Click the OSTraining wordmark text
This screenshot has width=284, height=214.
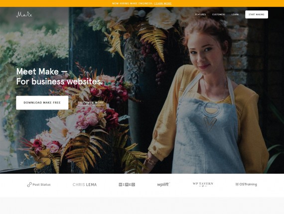point(248,184)
